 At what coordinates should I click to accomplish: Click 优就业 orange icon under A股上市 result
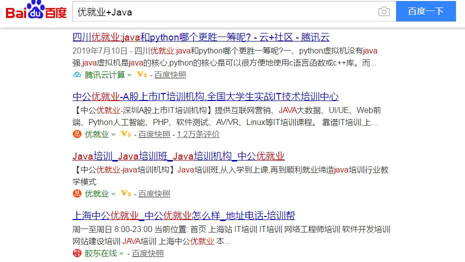[77, 134]
